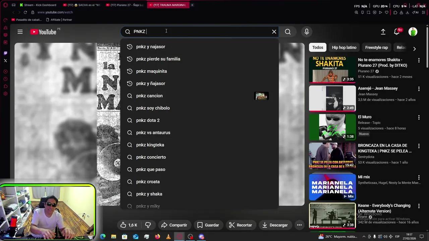Image resolution: width=429 pixels, height=241 pixels.
Task: Open X (Twitter) in Opera sidebar
Action: (x=5, y=61)
